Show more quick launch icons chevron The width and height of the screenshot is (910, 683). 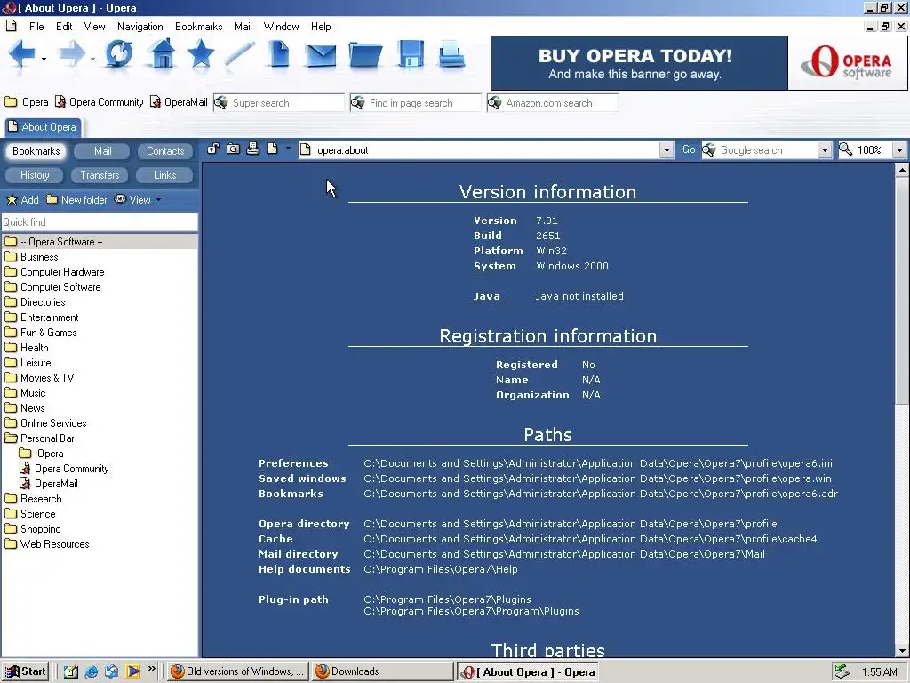coord(151,669)
